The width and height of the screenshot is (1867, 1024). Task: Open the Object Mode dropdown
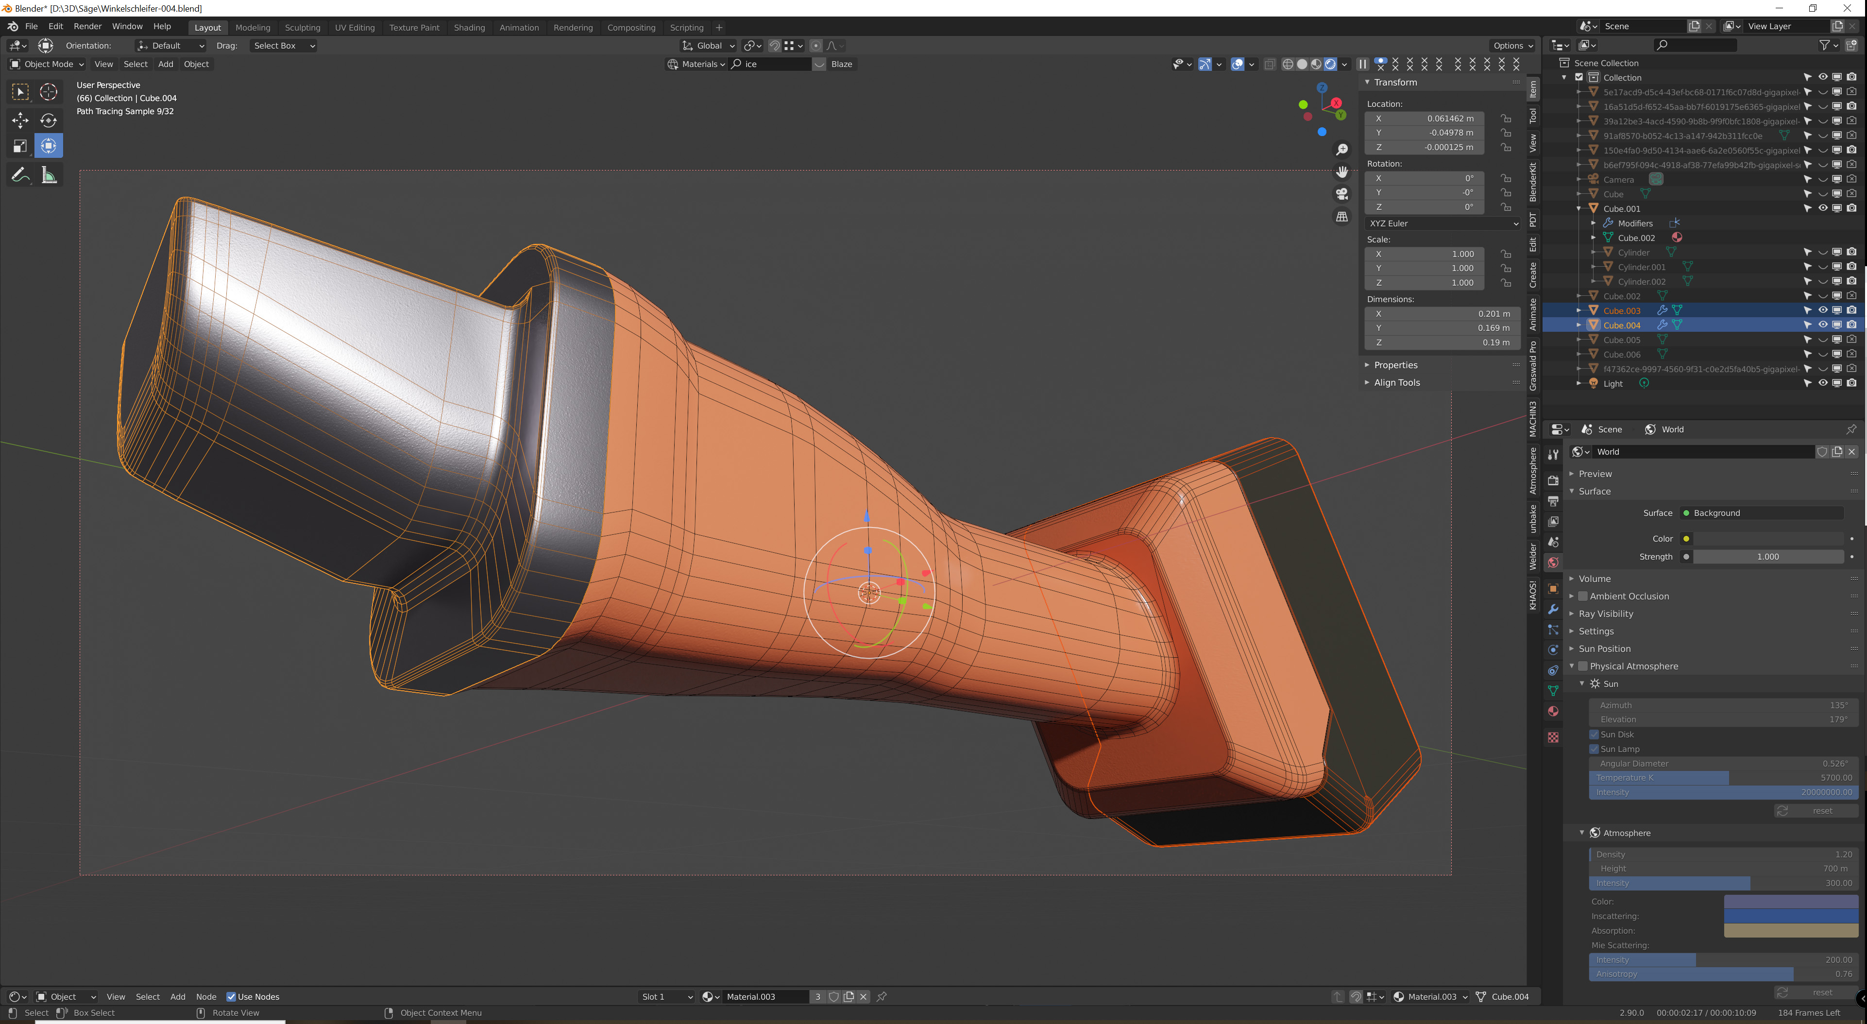(47, 64)
